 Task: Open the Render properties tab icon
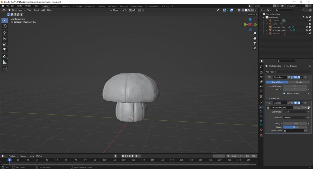point(261,73)
